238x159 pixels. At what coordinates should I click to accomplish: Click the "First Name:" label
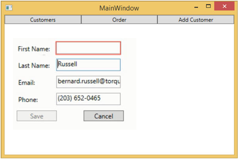(34, 49)
